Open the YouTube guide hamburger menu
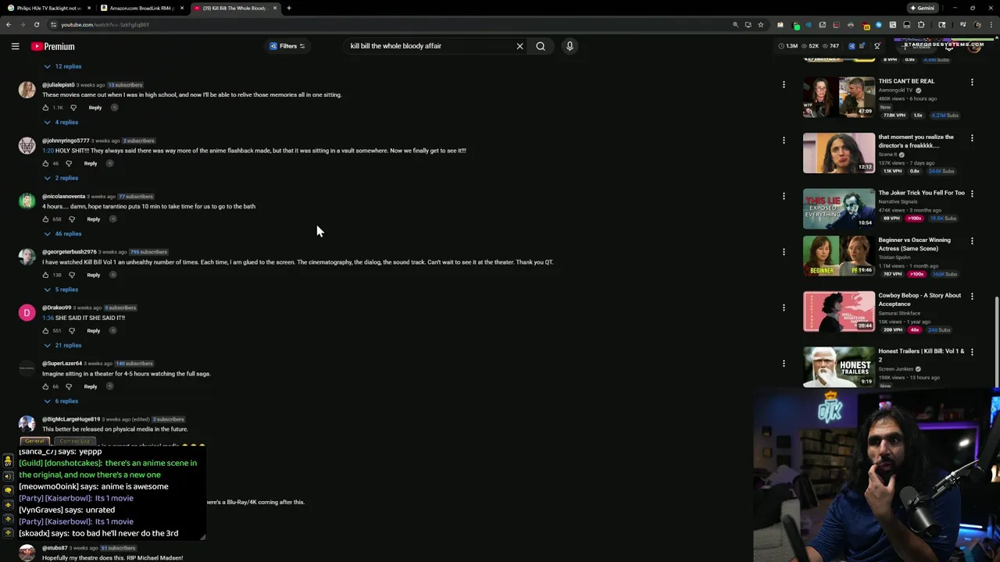 [x=15, y=46]
